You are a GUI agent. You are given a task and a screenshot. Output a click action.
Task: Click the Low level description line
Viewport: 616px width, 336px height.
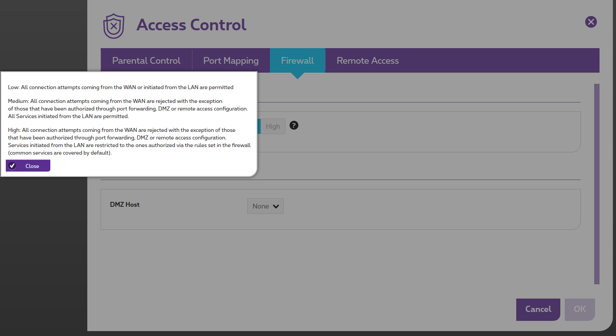pyautogui.click(x=120, y=87)
